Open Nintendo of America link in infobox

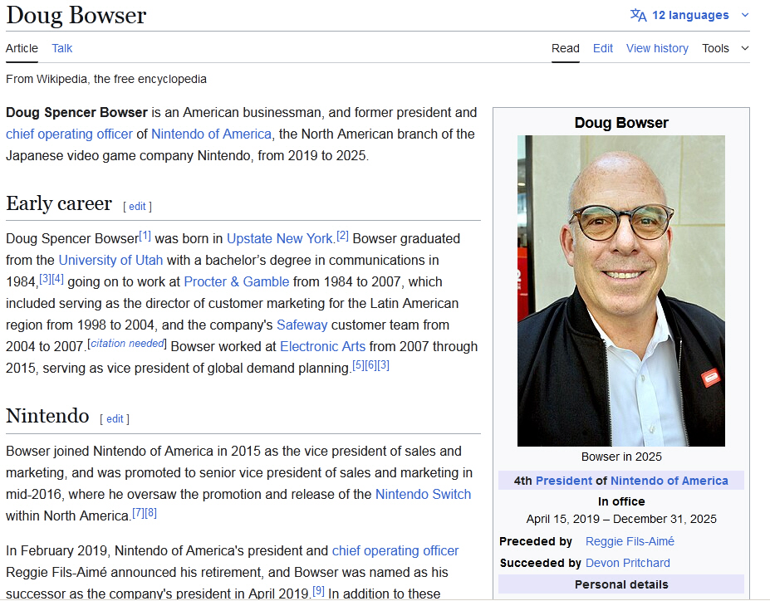pos(669,481)
